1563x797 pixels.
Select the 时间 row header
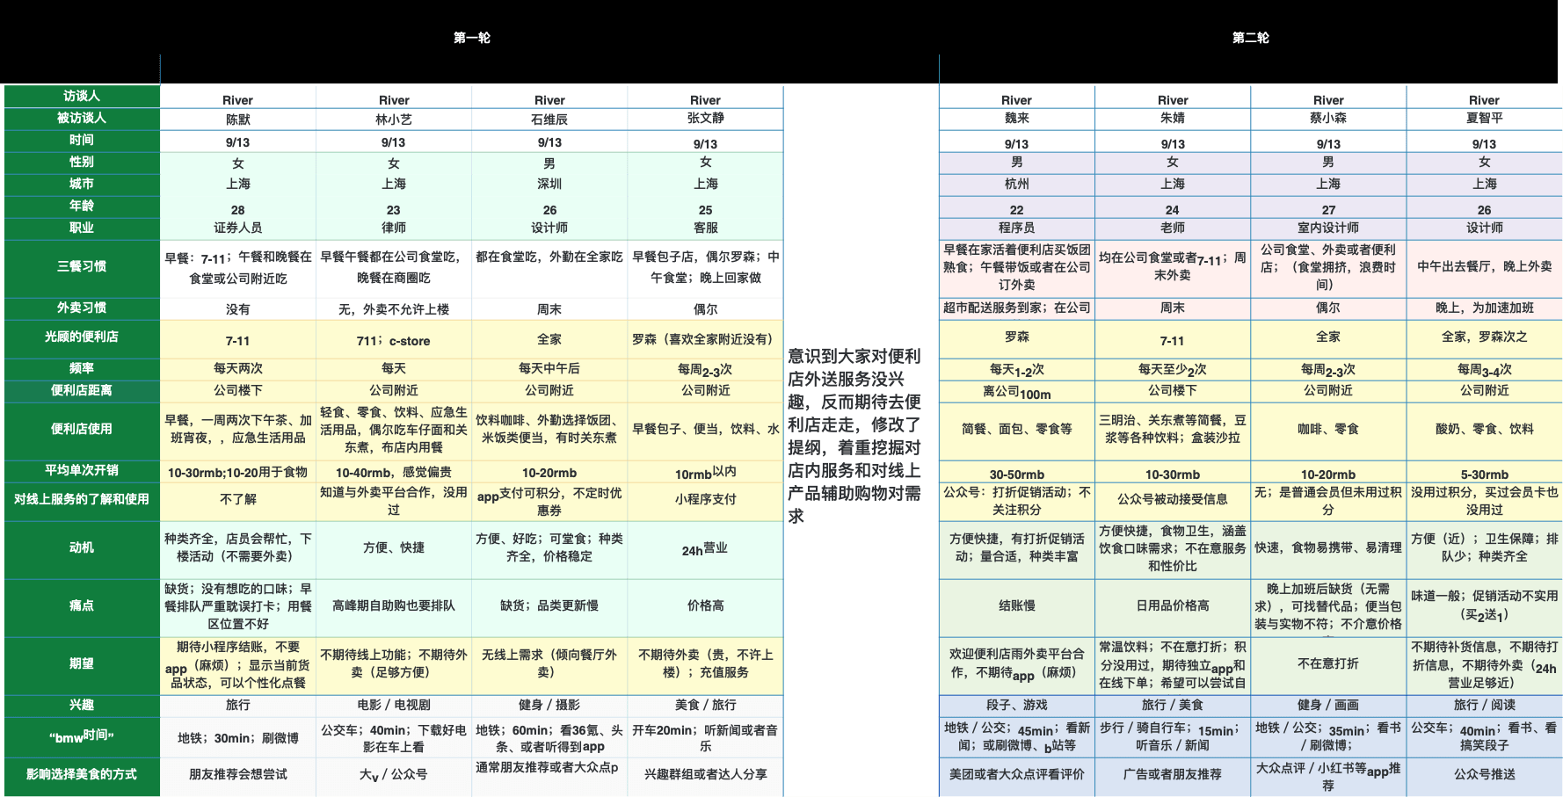(x=82, y=140)
